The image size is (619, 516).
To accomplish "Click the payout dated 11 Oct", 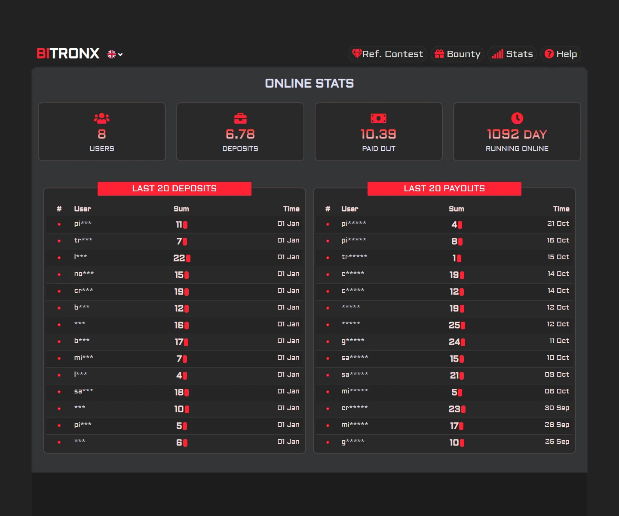I will click(x=559, y=341).
